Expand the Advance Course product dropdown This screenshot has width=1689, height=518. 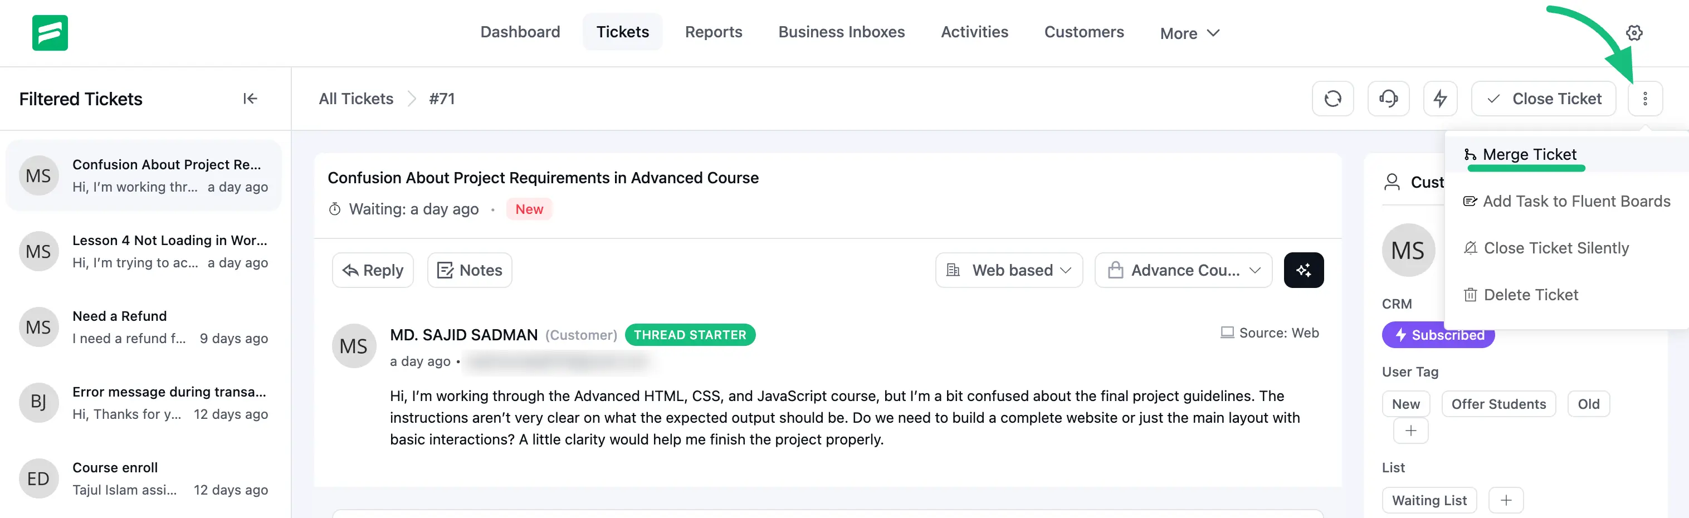coord(1184,270)
